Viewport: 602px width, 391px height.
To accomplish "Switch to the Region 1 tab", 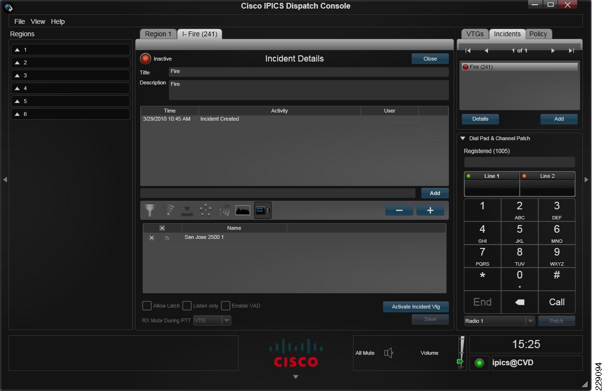I will coord(158,34).
